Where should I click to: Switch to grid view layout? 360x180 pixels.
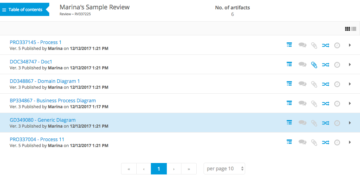click(x=348, y=29)
